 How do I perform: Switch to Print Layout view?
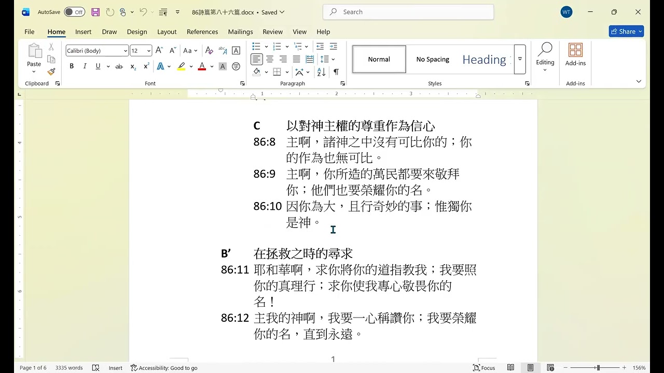(x=530, y=368)
